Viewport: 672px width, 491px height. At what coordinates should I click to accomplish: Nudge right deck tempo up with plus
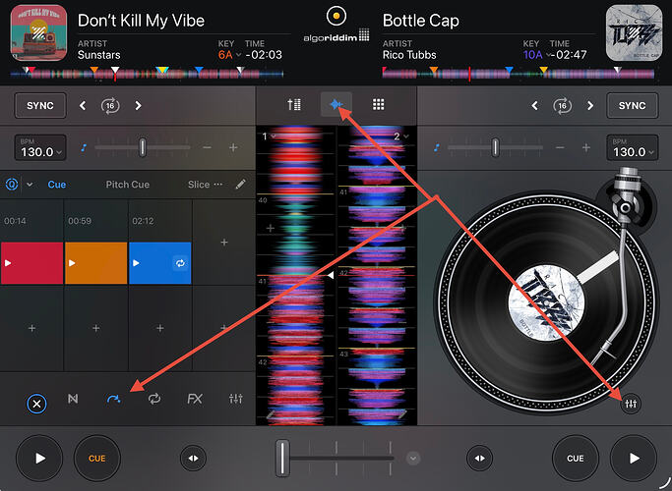coord(586,147)
